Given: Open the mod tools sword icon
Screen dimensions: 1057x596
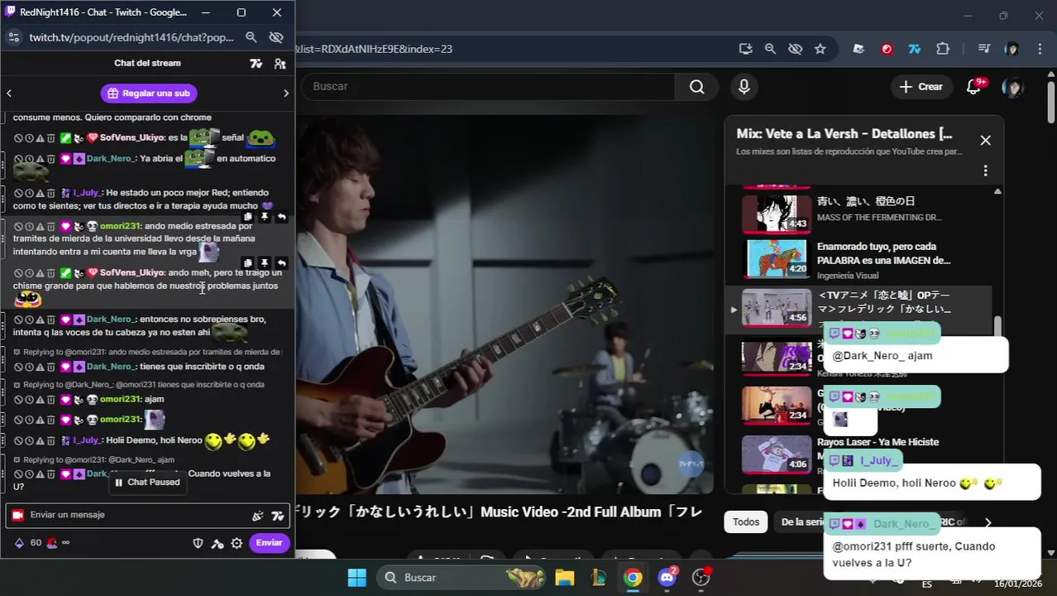Looking at the screenshot, I should click(x=217, y=543).
